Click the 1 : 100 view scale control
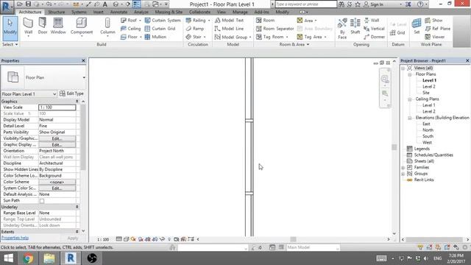Viewport: 471px width, 265px height. click(103, 239)
